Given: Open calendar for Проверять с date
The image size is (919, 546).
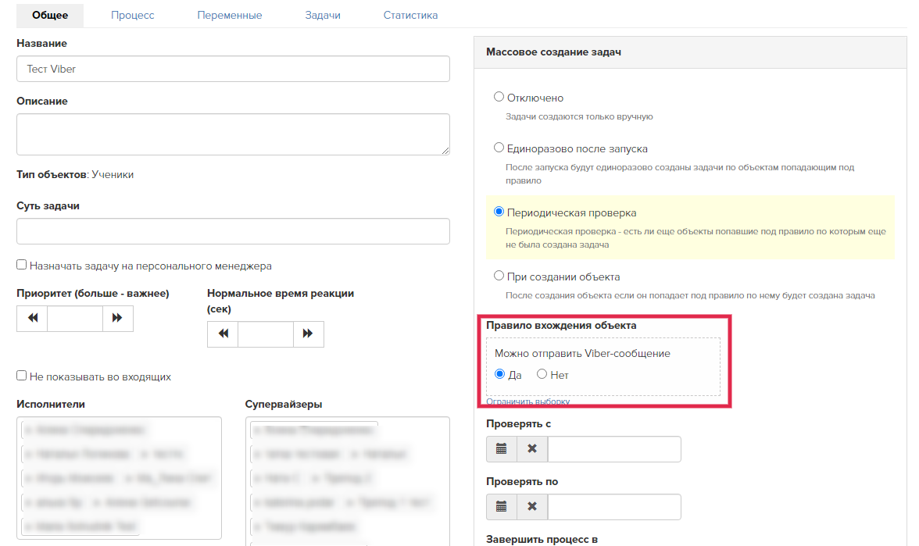Looking at the screenshot, I should click(501, 449).
